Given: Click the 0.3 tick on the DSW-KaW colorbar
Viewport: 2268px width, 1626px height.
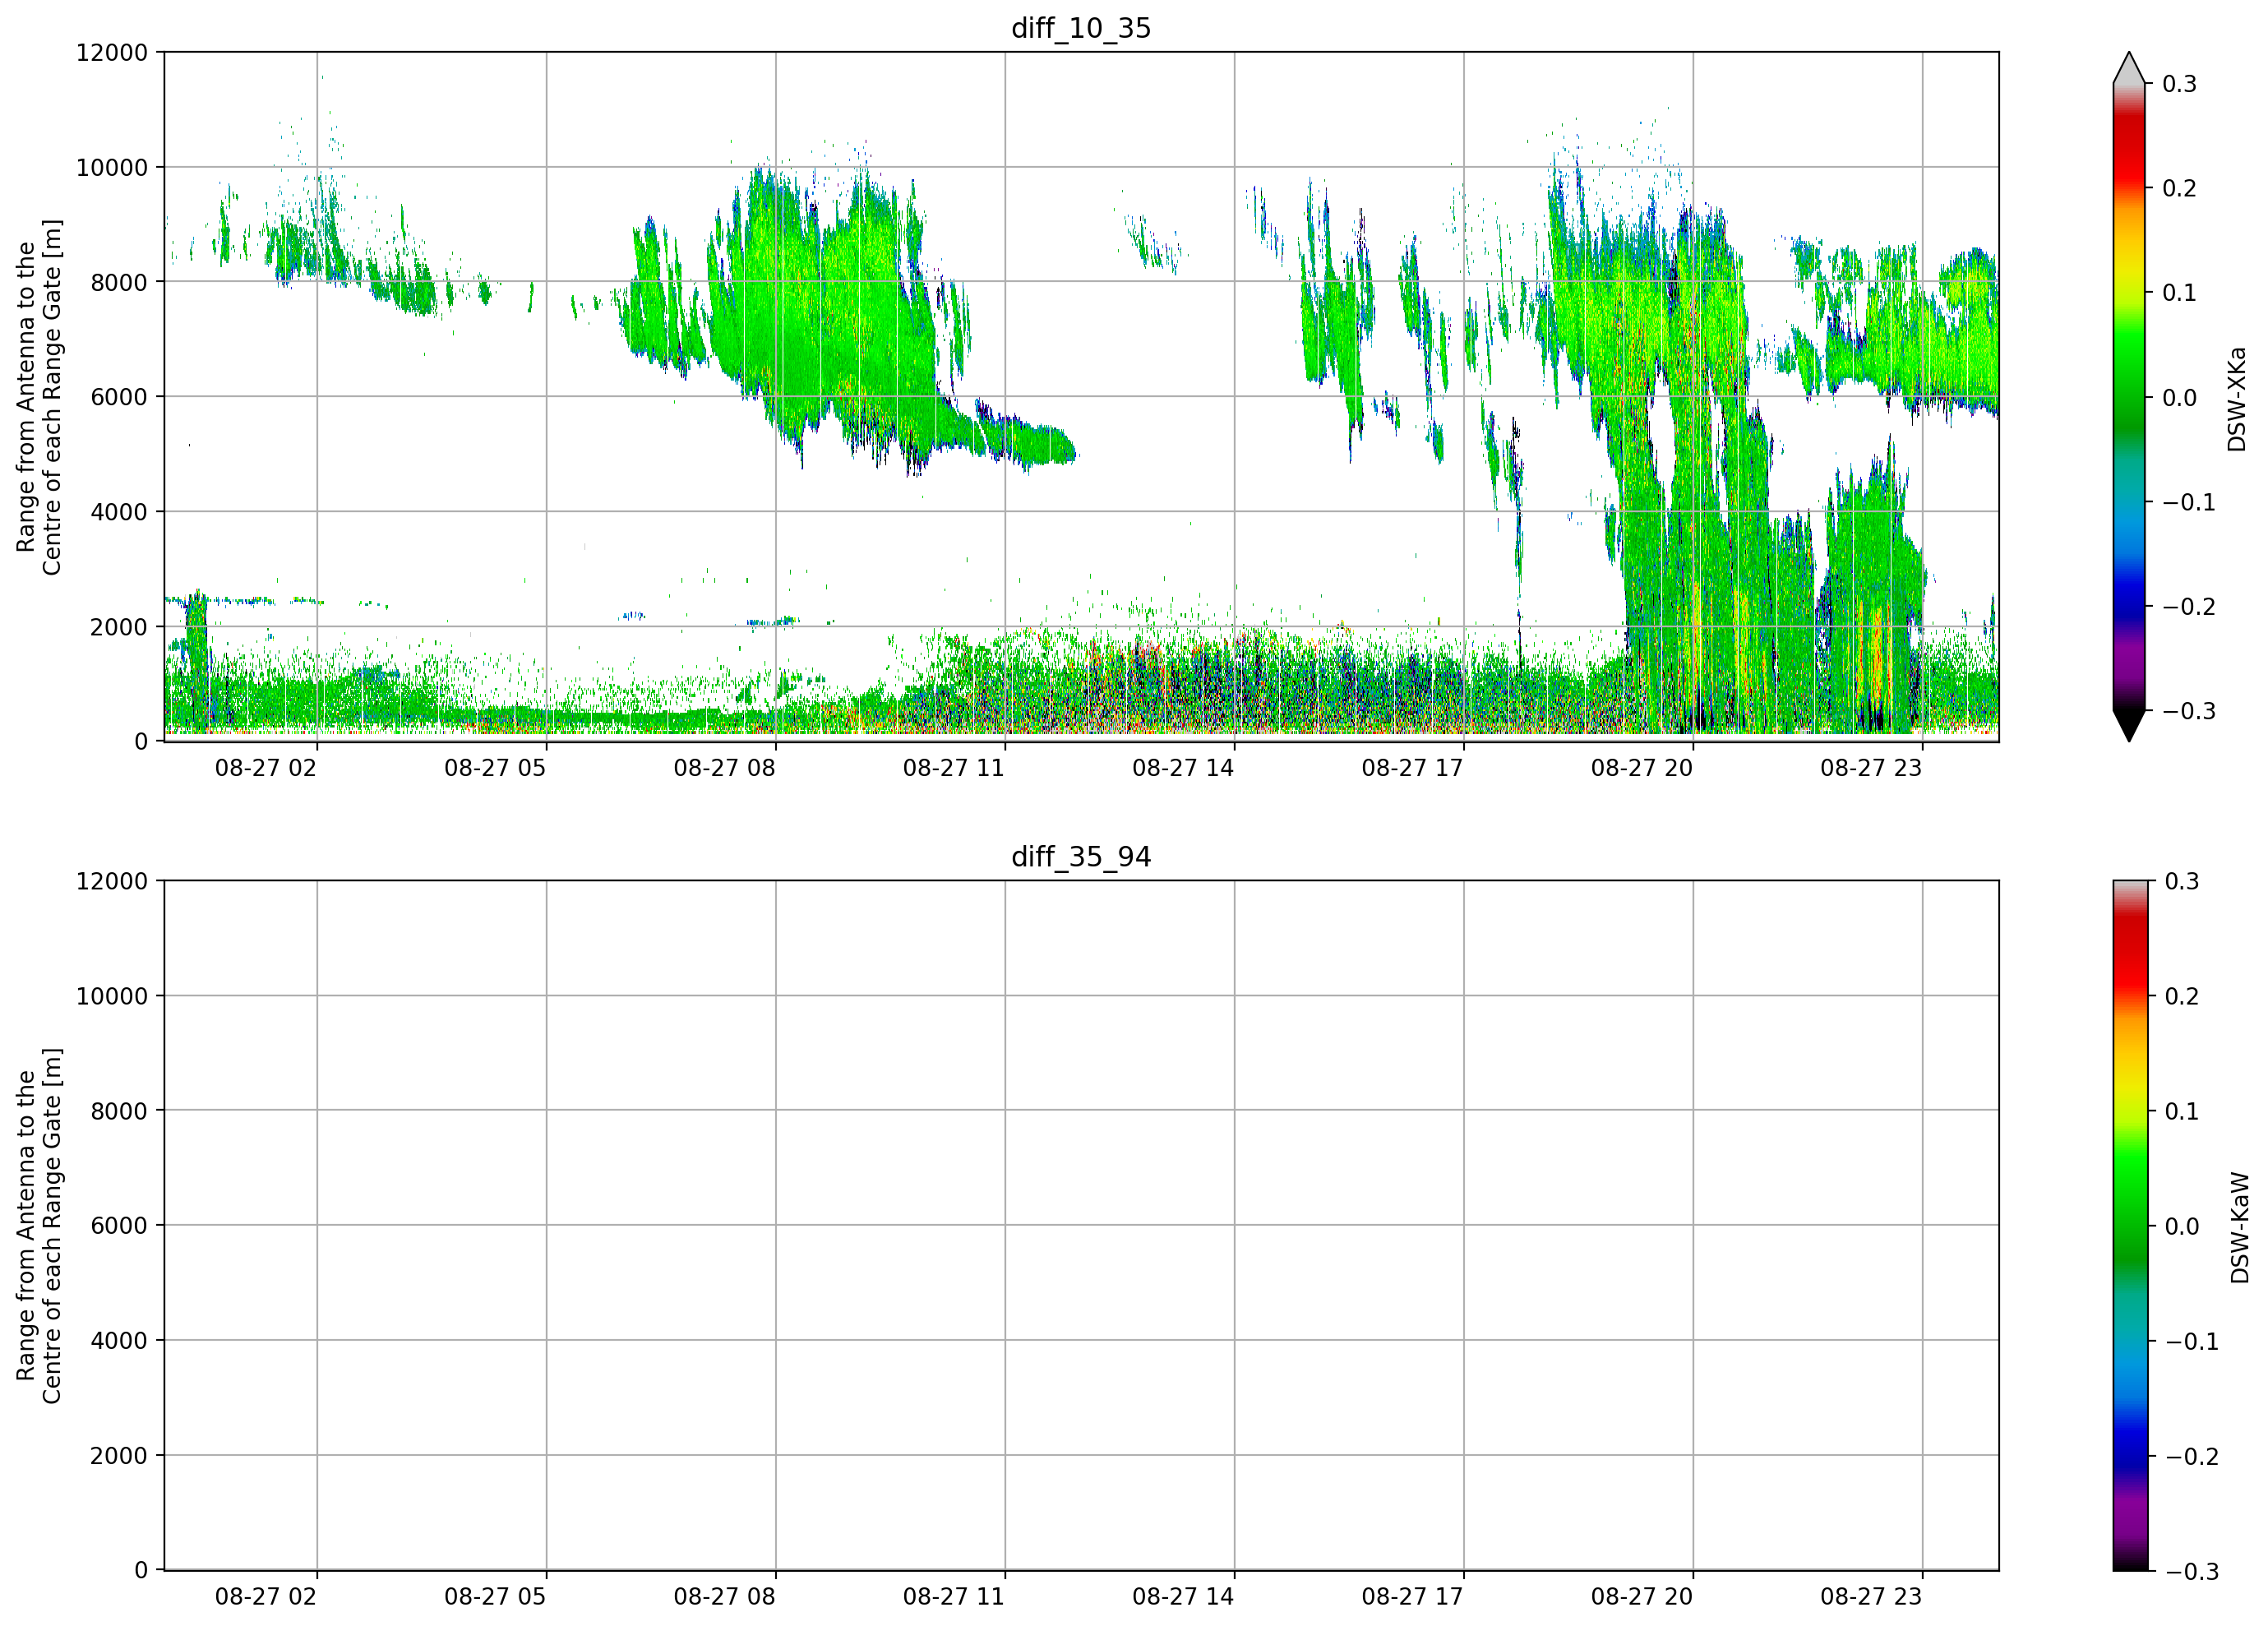Looking at the screenshot, I should point(2182,881).
